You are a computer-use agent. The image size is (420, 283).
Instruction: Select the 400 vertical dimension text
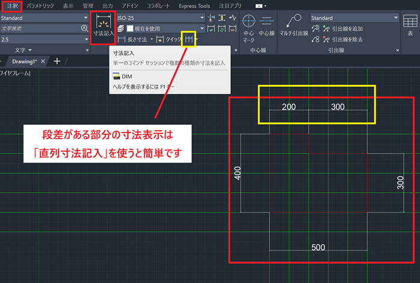(238, 173)
